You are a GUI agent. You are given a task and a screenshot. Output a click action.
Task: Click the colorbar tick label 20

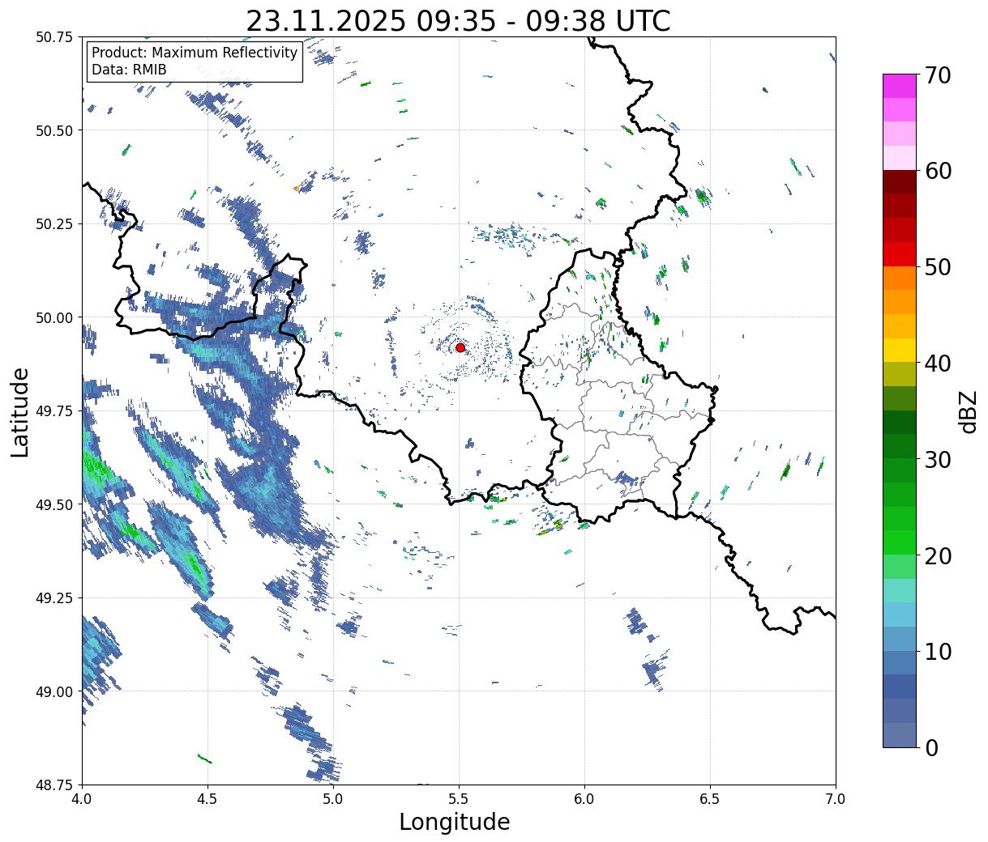(938, 555)
